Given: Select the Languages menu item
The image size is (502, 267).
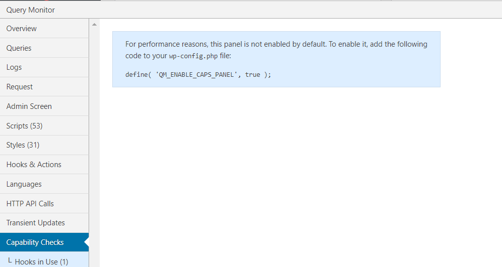Looking at the screenshot, I should coord(44,184).
